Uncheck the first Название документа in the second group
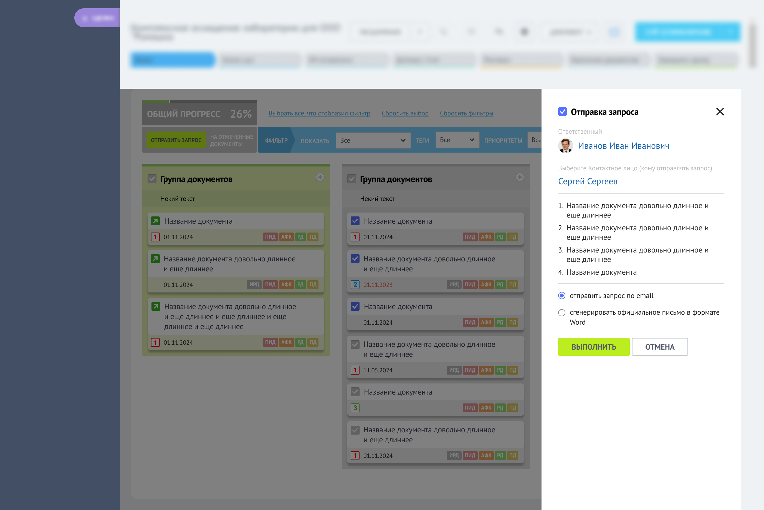The width and height of the screenshot is (764, 510). tap(355, 221)
